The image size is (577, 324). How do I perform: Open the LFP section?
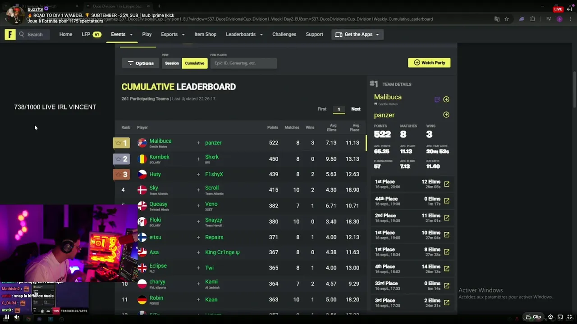tap(91, 35)
